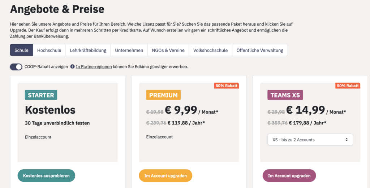Click the purple Im Account upgraden button
The image size is (370, 188).
coord(289,176)
